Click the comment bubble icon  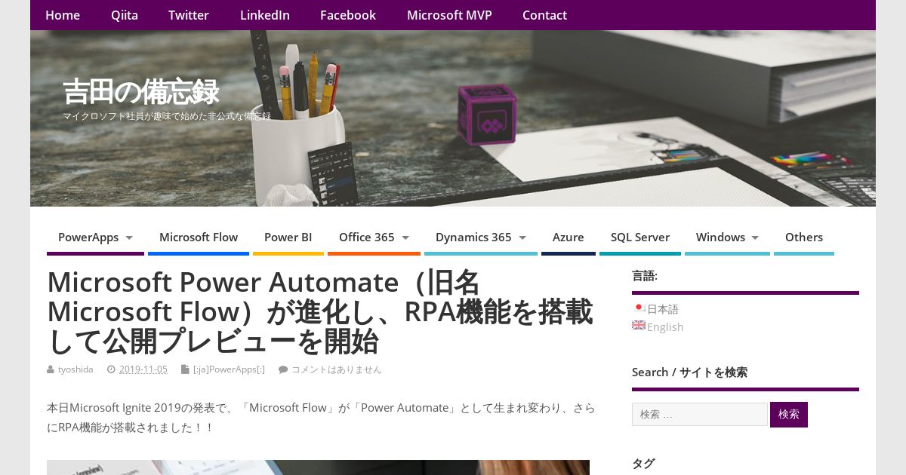(x=283, y=369)
